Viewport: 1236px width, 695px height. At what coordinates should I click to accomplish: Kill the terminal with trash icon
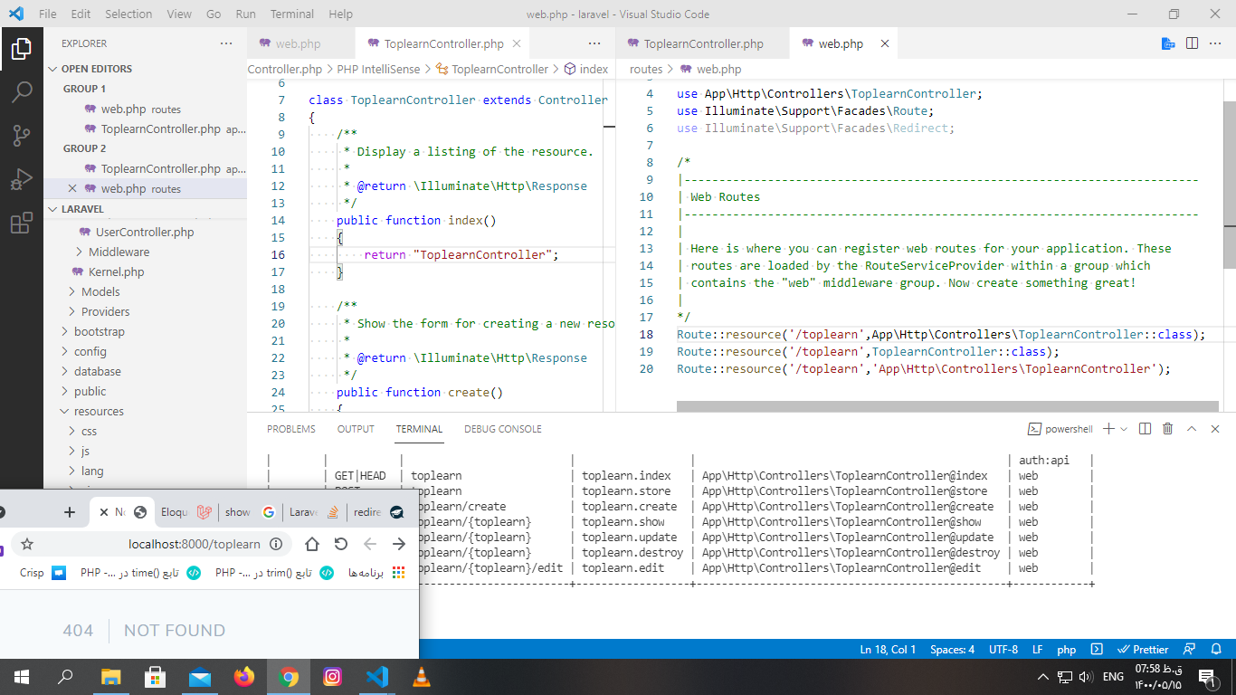pyautogui.click(x=1168, y=429)
